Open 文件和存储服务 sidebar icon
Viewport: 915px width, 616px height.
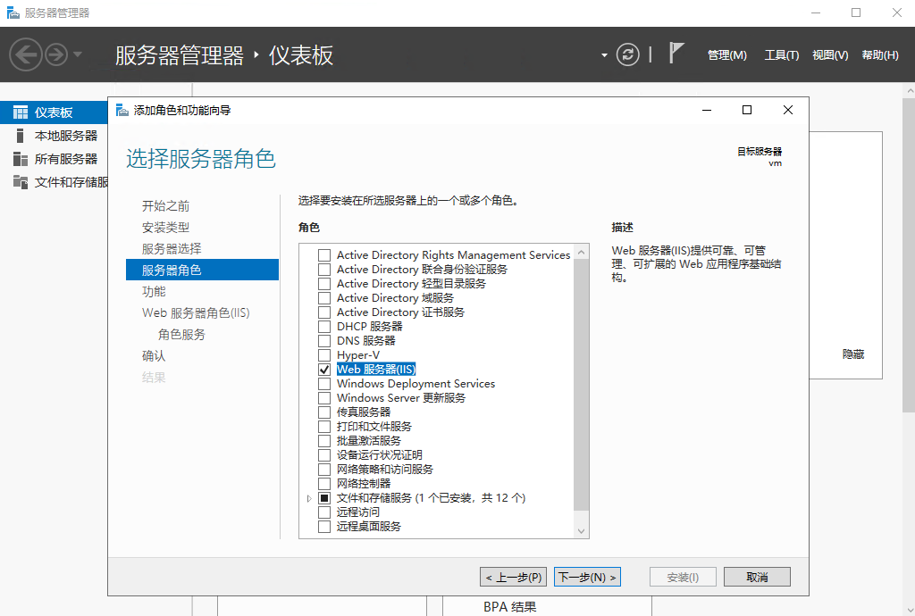20,182
